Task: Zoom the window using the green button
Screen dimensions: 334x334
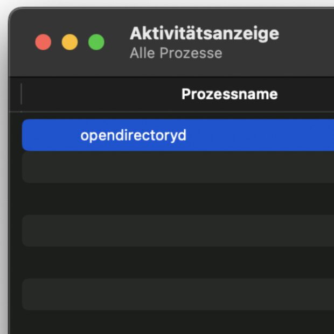Action: coord(96,42)
